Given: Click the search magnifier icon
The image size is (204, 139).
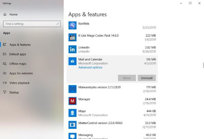Looking at the screenshot, I should pyautogui.click(x=57, y=24).
